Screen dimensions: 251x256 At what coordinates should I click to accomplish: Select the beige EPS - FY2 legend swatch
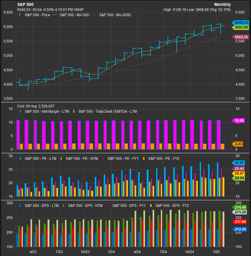pos(151,206)
